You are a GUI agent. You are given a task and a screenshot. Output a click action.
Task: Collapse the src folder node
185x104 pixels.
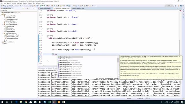coord(1,14)
